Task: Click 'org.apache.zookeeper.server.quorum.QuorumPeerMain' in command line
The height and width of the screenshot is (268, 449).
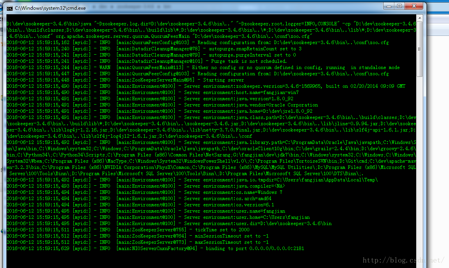Action: [x=122, y=36]
